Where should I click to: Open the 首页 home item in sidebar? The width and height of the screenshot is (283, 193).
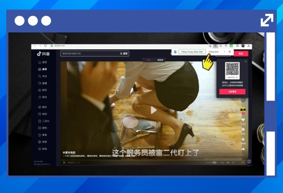[43, 62]
